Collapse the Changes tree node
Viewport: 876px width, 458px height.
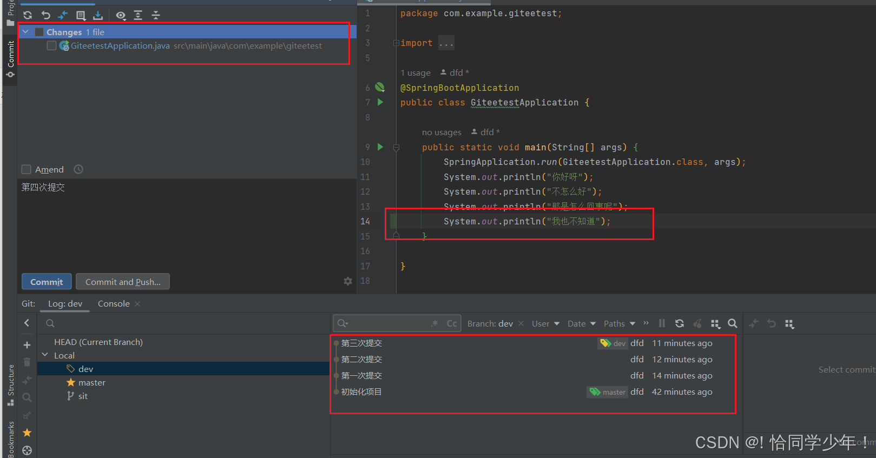[25, 32]
